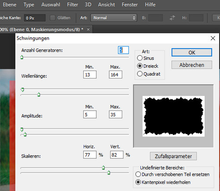Open the Ansicht menu
220x191 pixels.
point(106,4)
